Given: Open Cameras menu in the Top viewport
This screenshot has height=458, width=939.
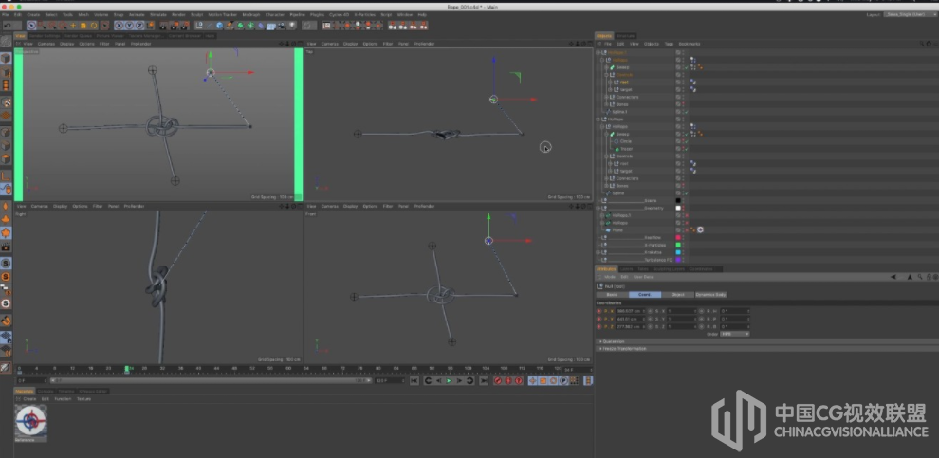Looking at the screenshot, I should pos(330,44).
